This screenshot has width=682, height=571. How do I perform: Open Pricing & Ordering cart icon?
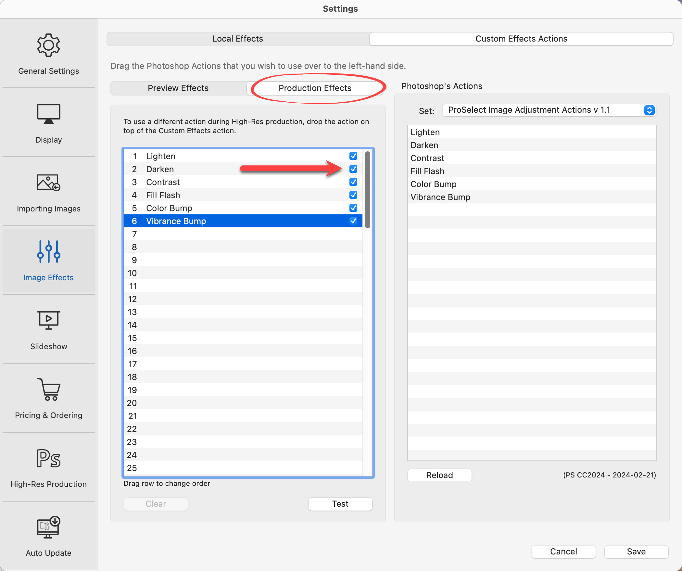(48, 389)
